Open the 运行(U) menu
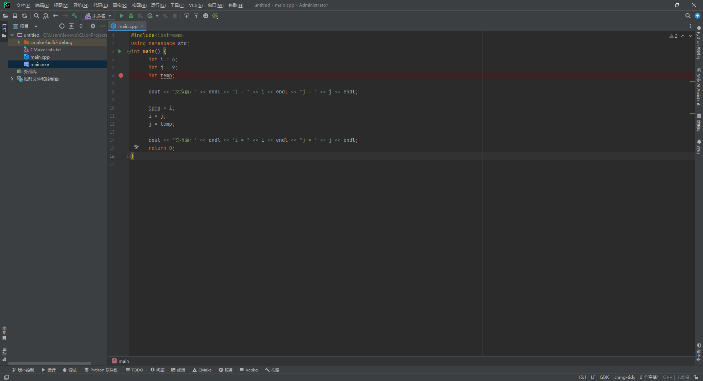Screen dimensions: 703x381 pyautogui.click(x=158, y=5)
